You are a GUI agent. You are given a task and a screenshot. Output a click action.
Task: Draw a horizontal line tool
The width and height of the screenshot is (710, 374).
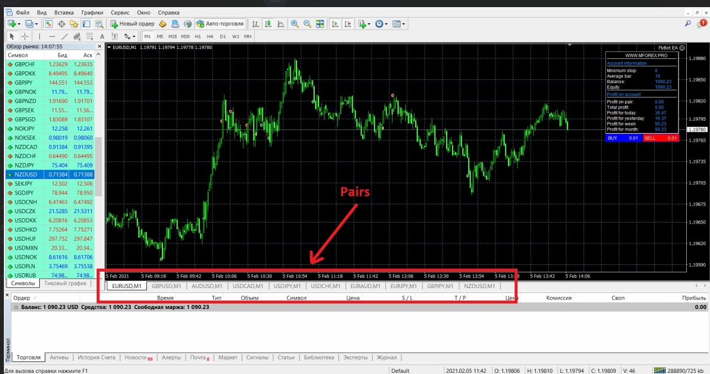click(52, 36)
